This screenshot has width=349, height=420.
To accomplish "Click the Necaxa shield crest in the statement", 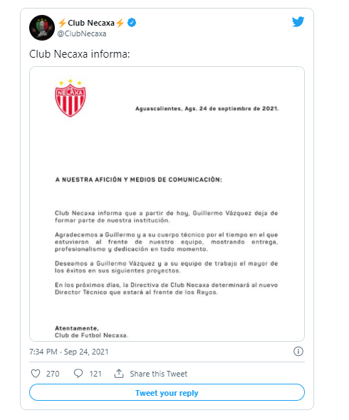I will 71,98.
